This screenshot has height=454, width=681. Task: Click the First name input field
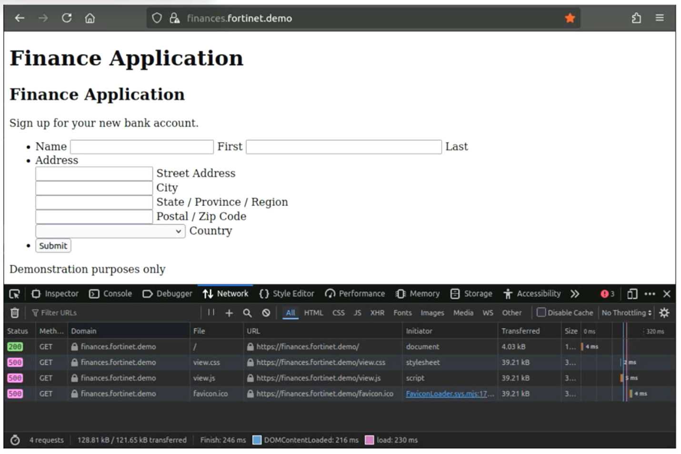142,147
